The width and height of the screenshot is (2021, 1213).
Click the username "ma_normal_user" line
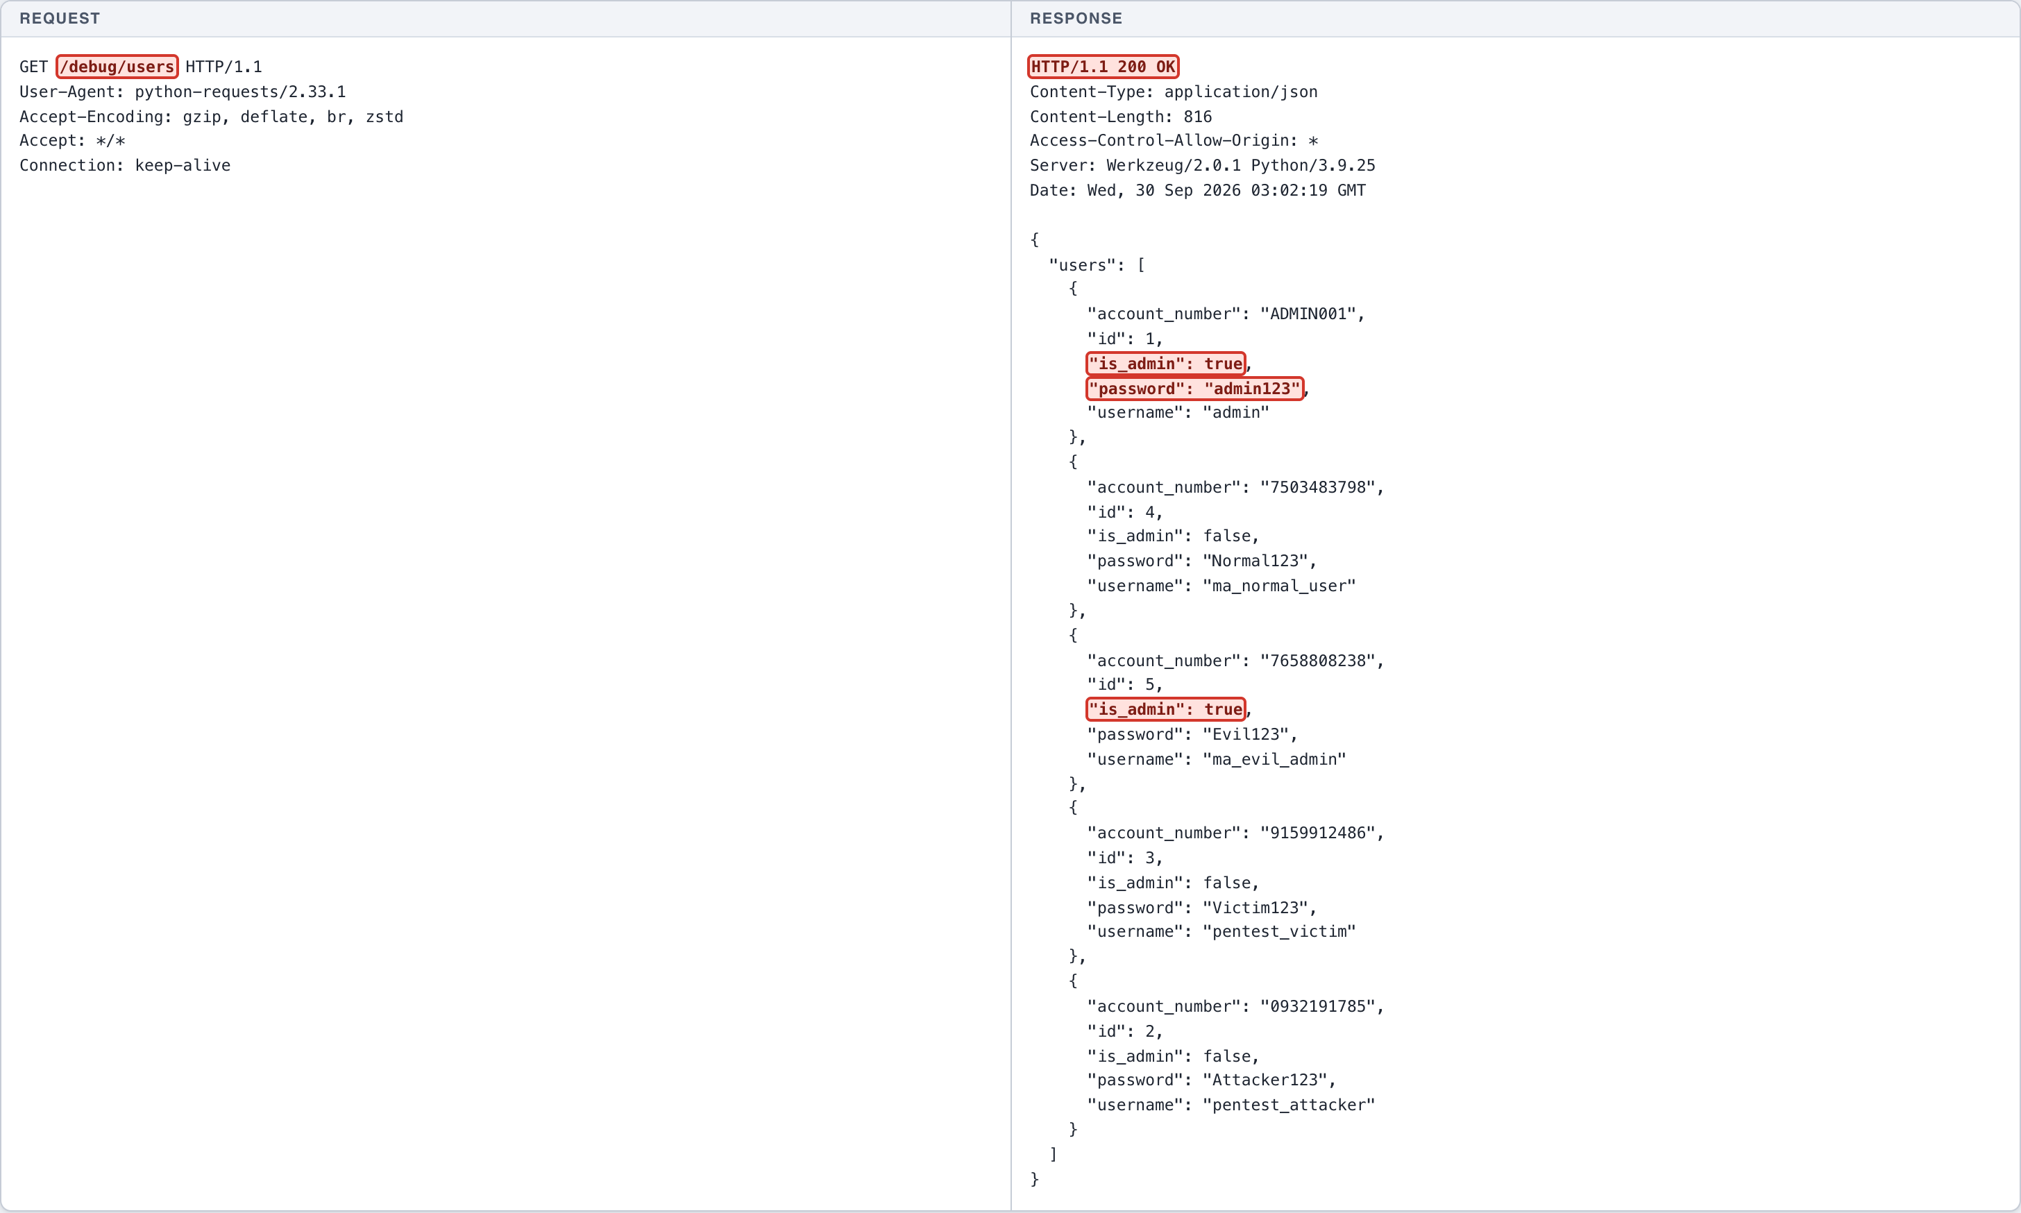pyautogui.click(x=1221, y=586)
